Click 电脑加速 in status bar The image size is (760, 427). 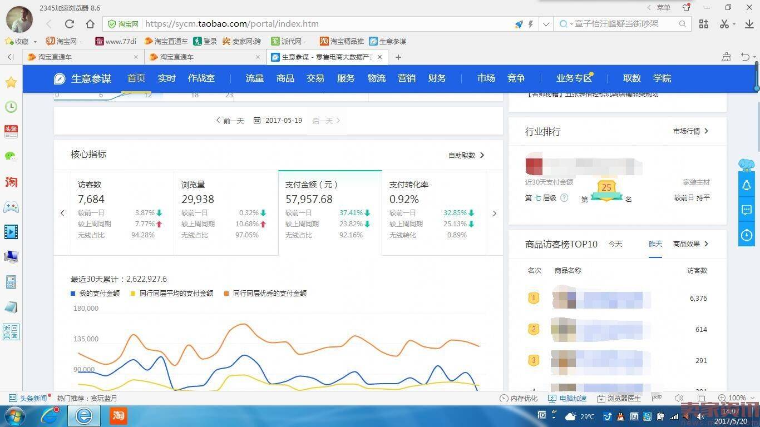(567, 398)
